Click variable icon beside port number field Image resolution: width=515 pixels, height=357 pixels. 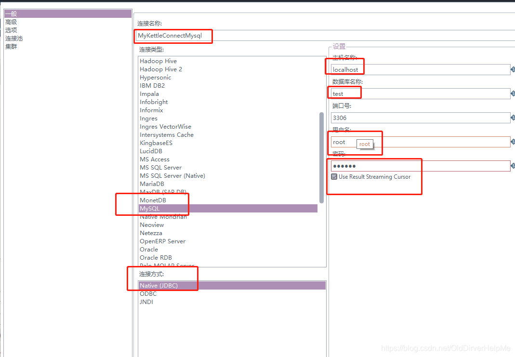513,118
